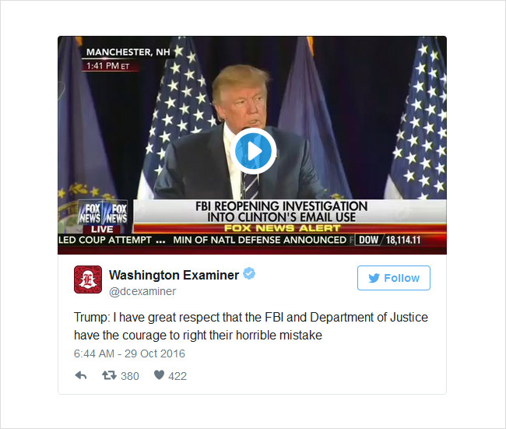This screenshot has height=429, width=506.
Task: Open the @dcexaminer handle link
Action: (142, 291)
